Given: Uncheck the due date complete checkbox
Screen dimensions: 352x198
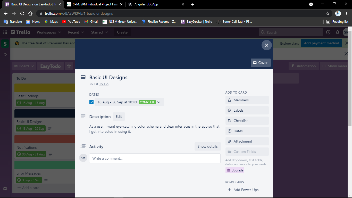Looking at the screenshot, I should pyautogui.click(x=91, y=102).
